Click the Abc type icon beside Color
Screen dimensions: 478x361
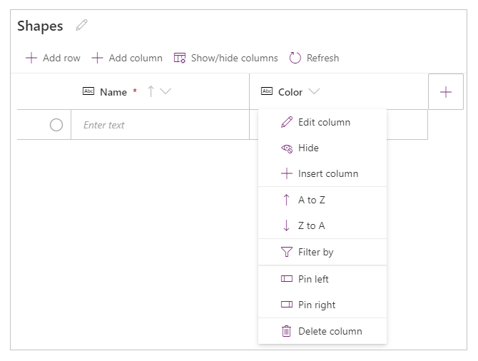267,91
